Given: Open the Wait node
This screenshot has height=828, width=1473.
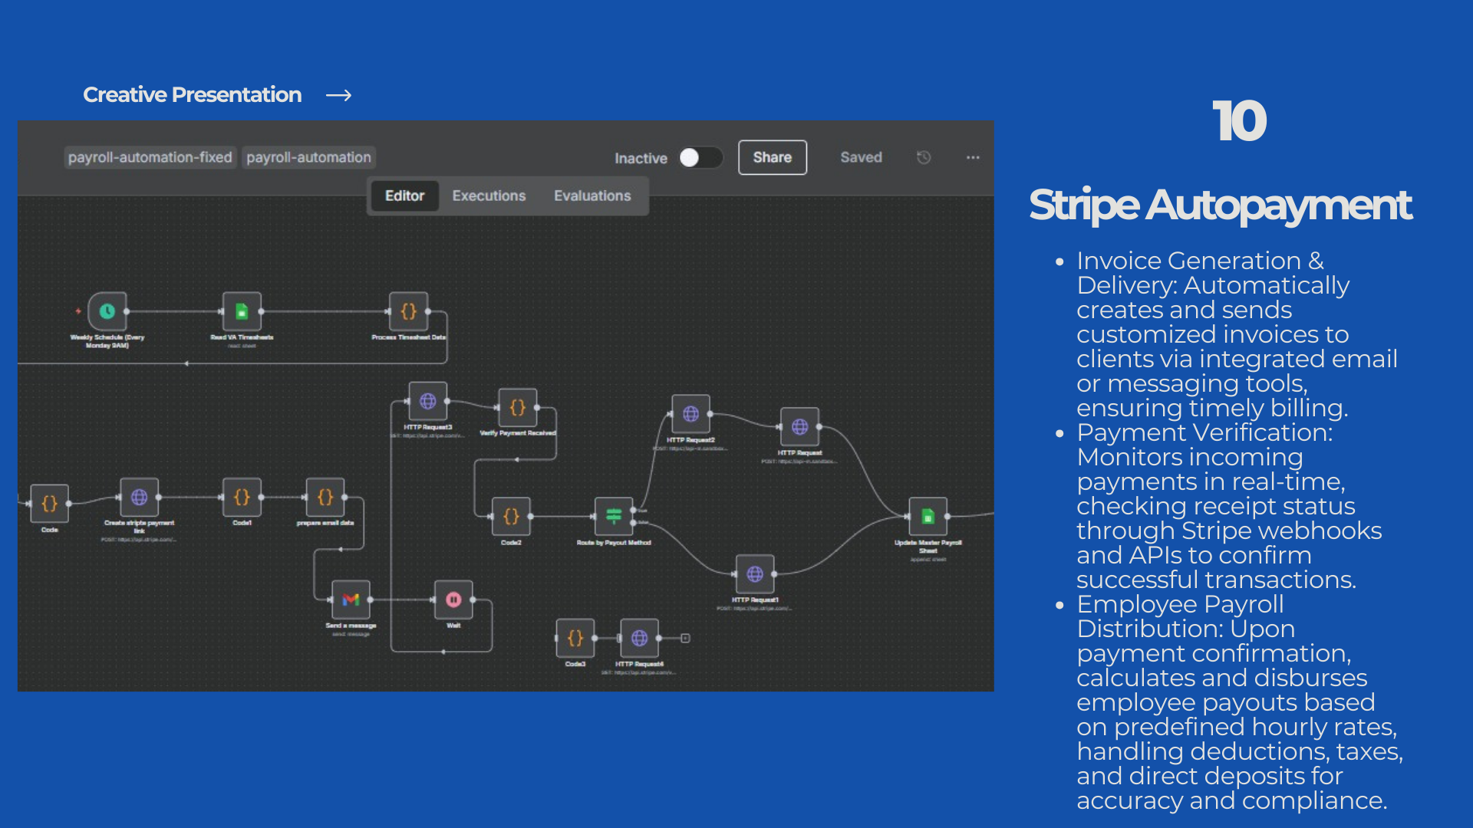Looking at the screenshot, I should tap(453, 600).
